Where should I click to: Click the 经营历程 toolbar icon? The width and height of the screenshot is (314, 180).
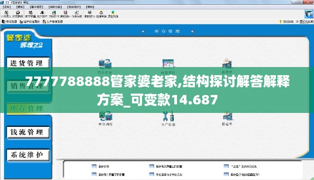[x=18, y=14]
